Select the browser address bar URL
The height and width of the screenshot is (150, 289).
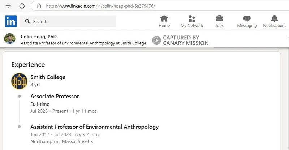click(100, 6)
